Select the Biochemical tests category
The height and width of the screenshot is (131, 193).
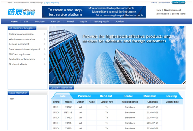tap(18, 64)
